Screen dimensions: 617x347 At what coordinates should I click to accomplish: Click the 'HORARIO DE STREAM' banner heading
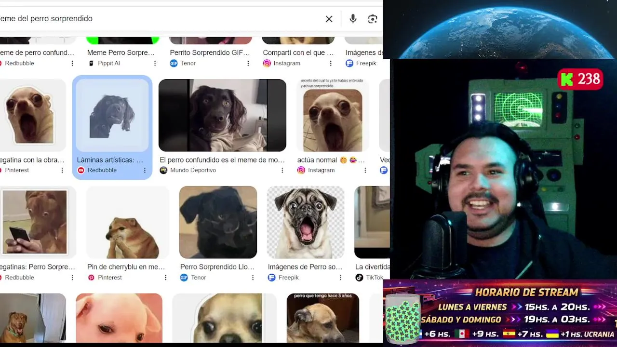pyautogui.click(x=526, y=292)
